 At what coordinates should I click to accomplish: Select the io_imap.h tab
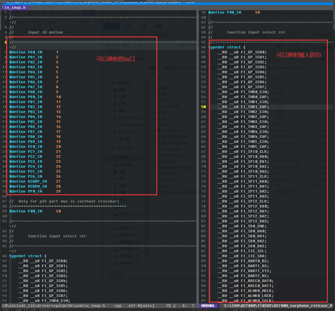point(15,7)
